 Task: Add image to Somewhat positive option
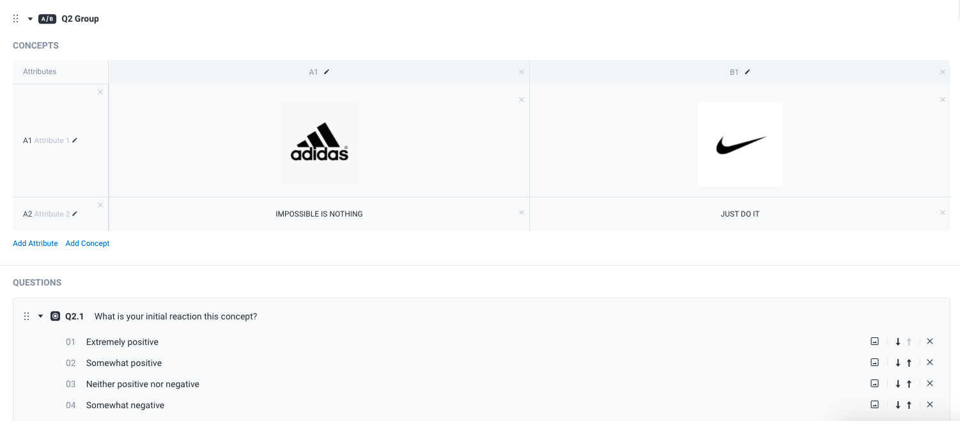click(874, 362)
